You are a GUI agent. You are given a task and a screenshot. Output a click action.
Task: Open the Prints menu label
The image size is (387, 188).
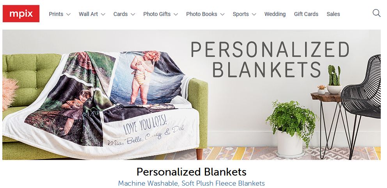point(56,14)
